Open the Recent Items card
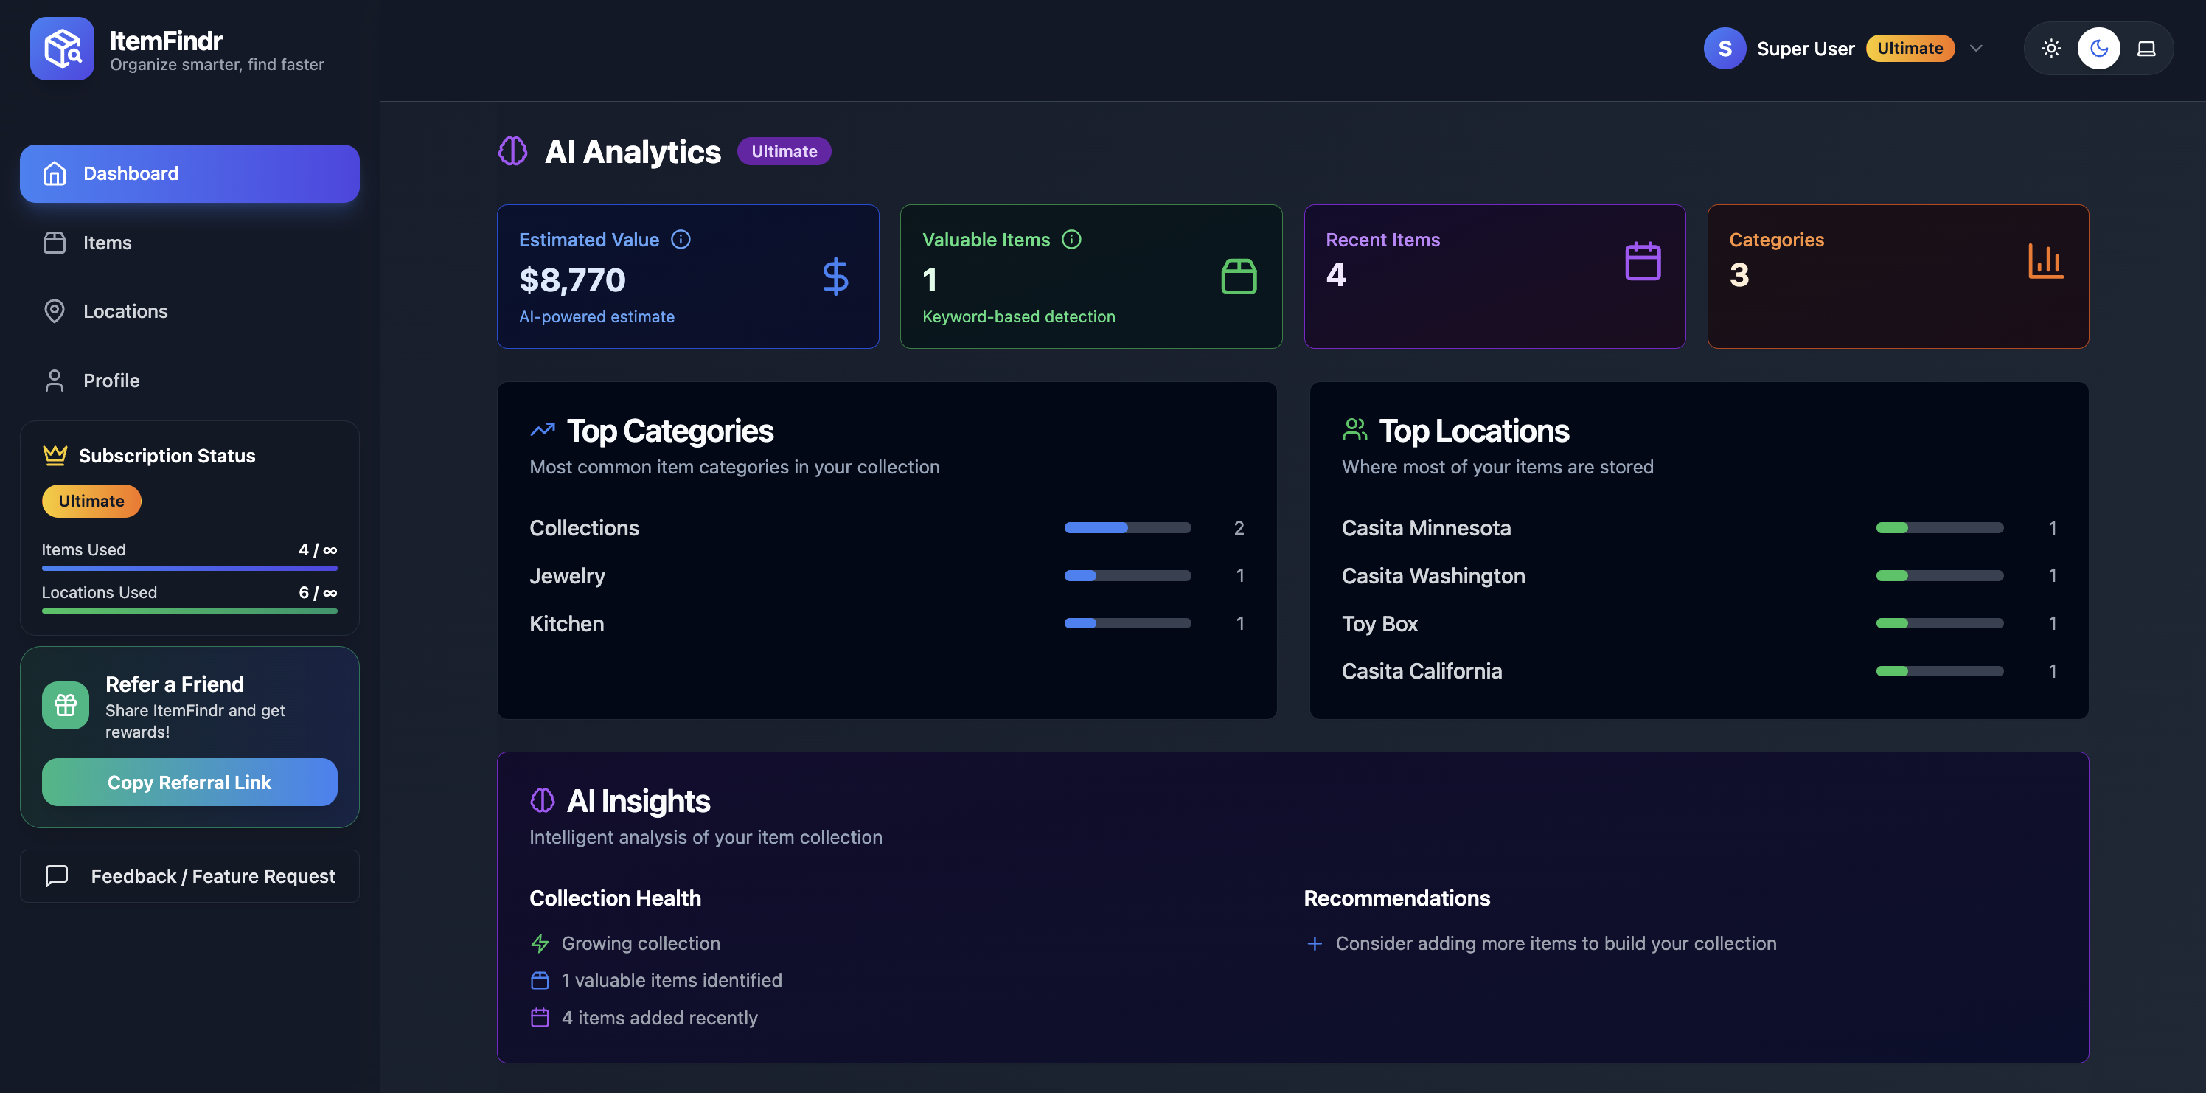Viewport: 2206px width, 1093px height. click(x=1495, y=277)
